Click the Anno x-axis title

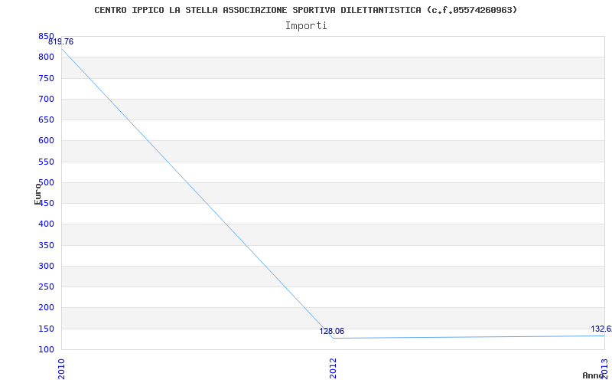[594, 375]
